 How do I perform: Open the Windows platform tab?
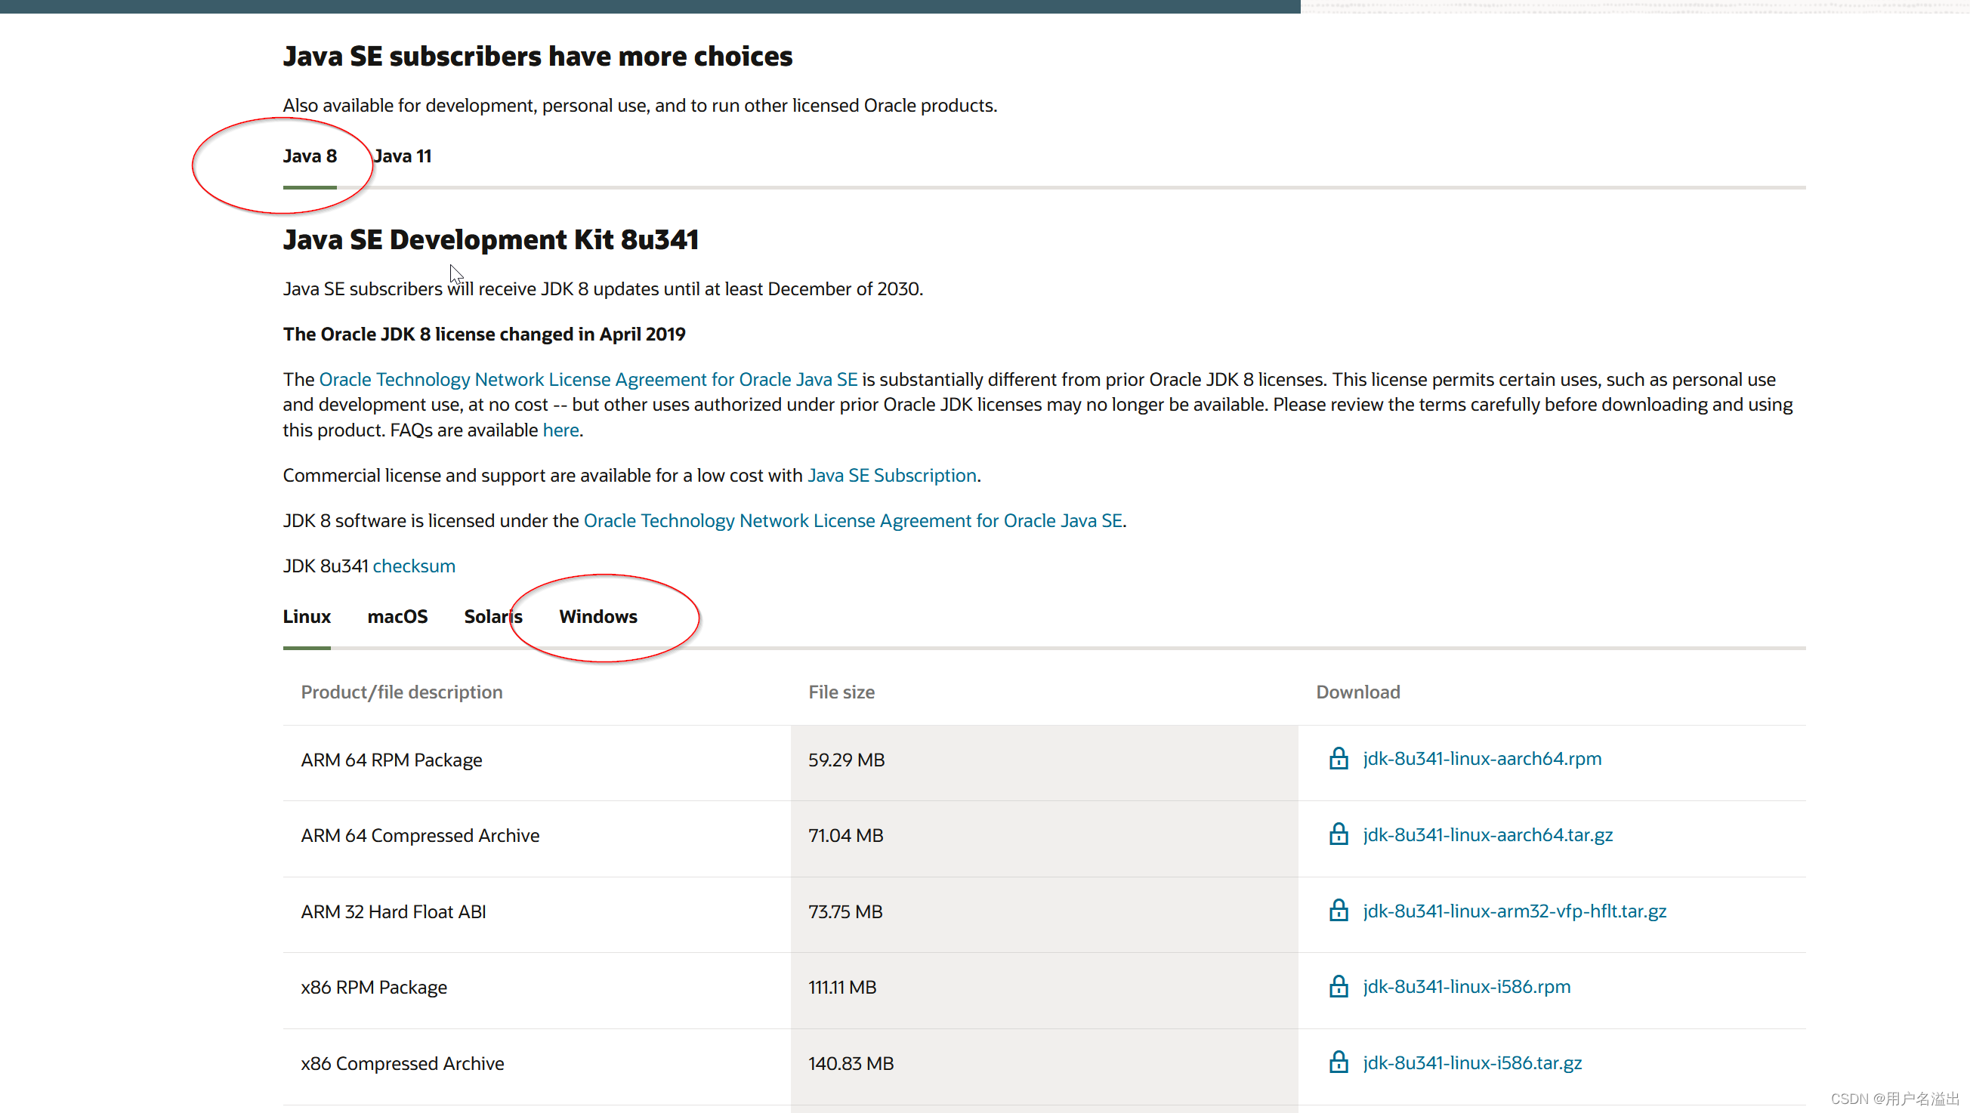coord(598,617)
